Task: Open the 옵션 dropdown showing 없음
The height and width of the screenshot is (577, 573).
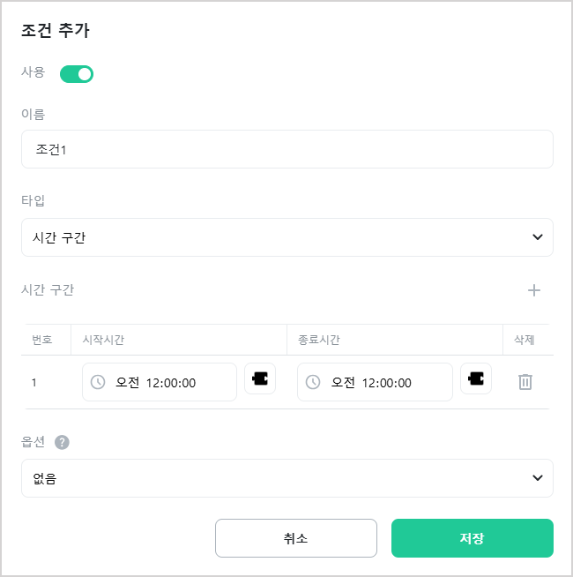Action: (287, 478)
